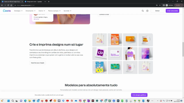Expand the Destaque menu
This screenshot has height=103, width=184.
click(18, 11)
